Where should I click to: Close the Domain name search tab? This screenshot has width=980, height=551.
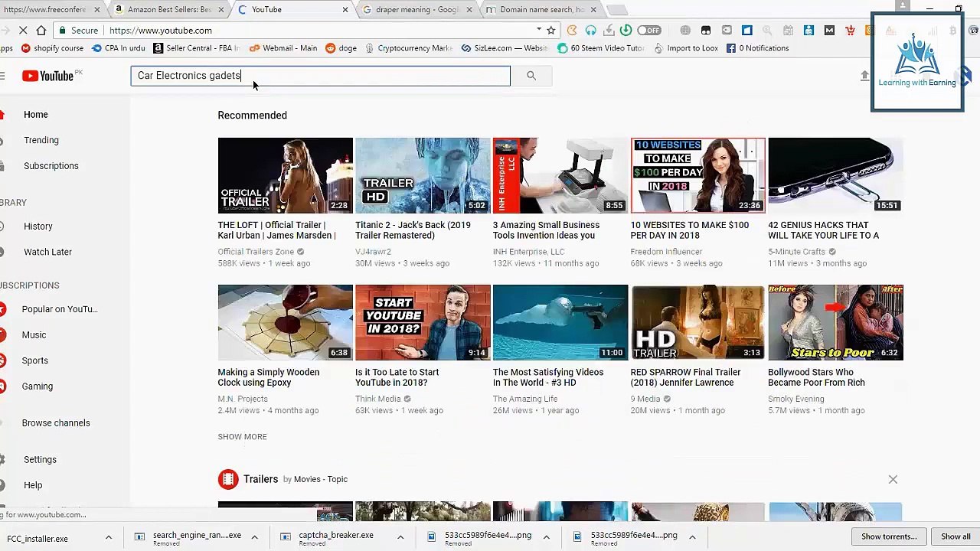click(x=593, y=10)
